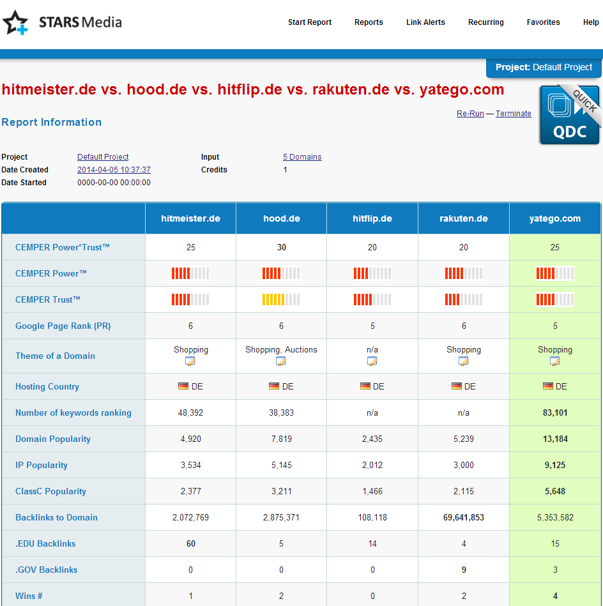
Task: Click German flag in hood.de column
Action: point(274,386)
